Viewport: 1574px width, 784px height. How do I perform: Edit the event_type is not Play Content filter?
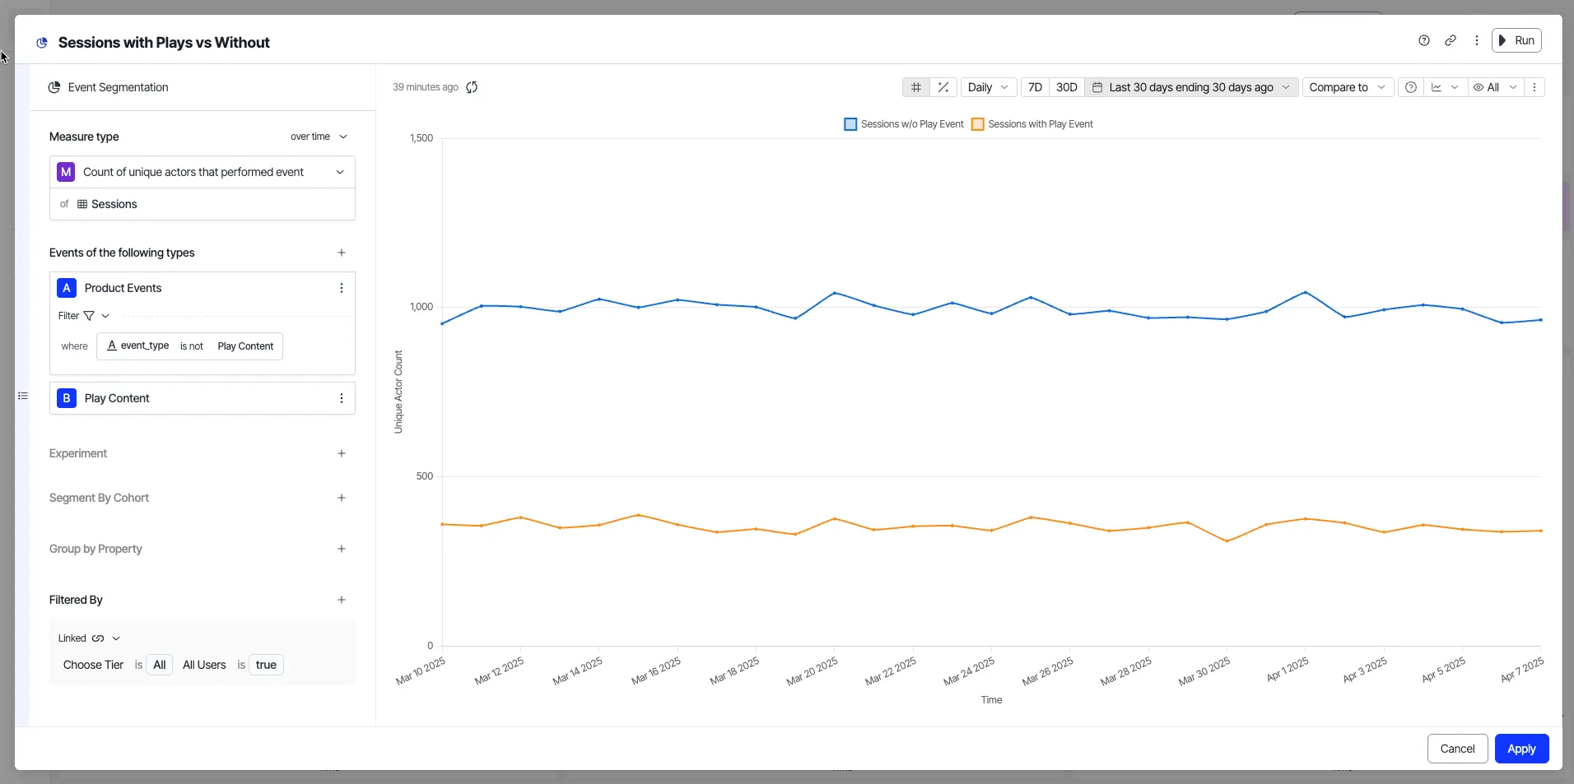190,346
